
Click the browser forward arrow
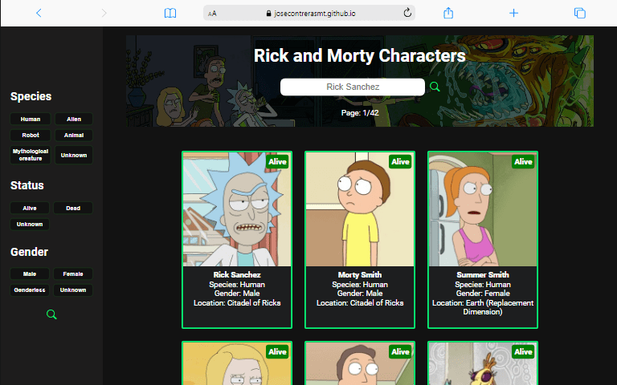click(x=104, y=13)
